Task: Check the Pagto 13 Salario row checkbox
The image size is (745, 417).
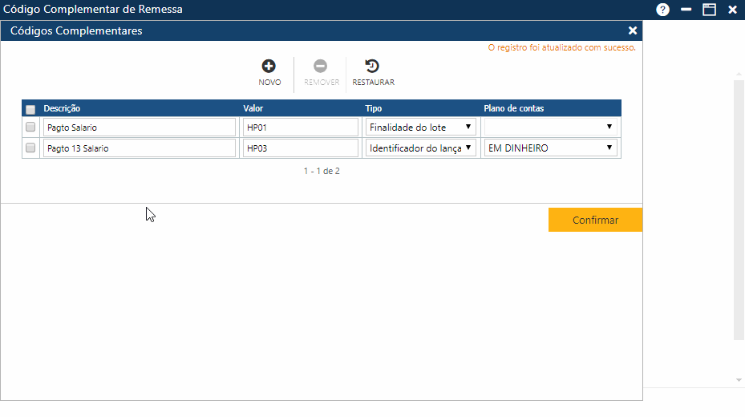Action: click(30, 148)
